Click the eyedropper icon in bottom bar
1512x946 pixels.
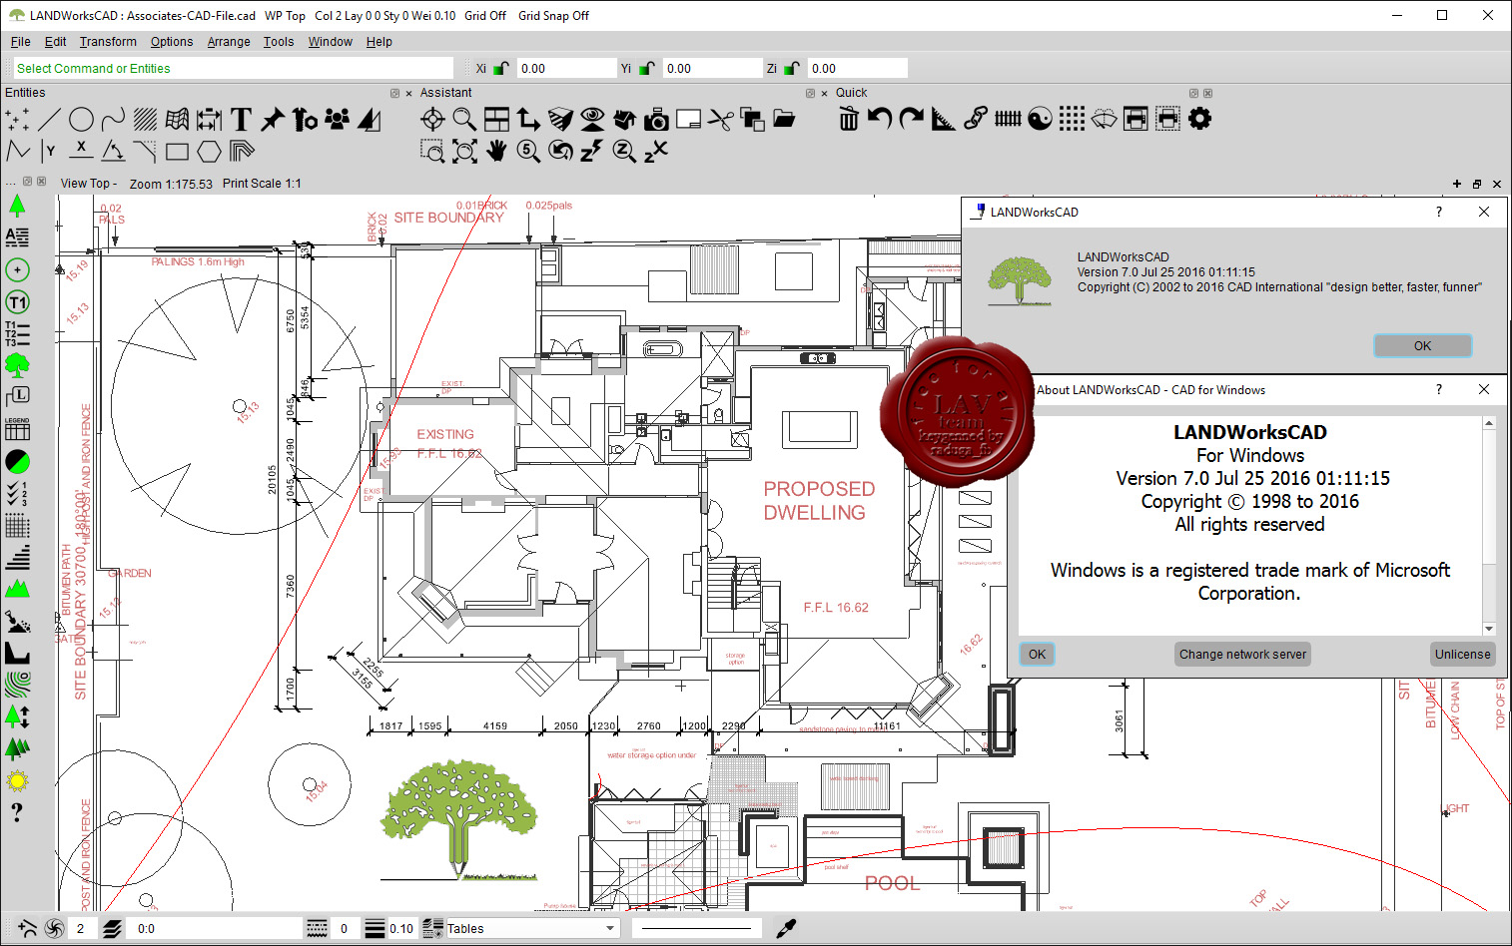(x=786, y=929)
